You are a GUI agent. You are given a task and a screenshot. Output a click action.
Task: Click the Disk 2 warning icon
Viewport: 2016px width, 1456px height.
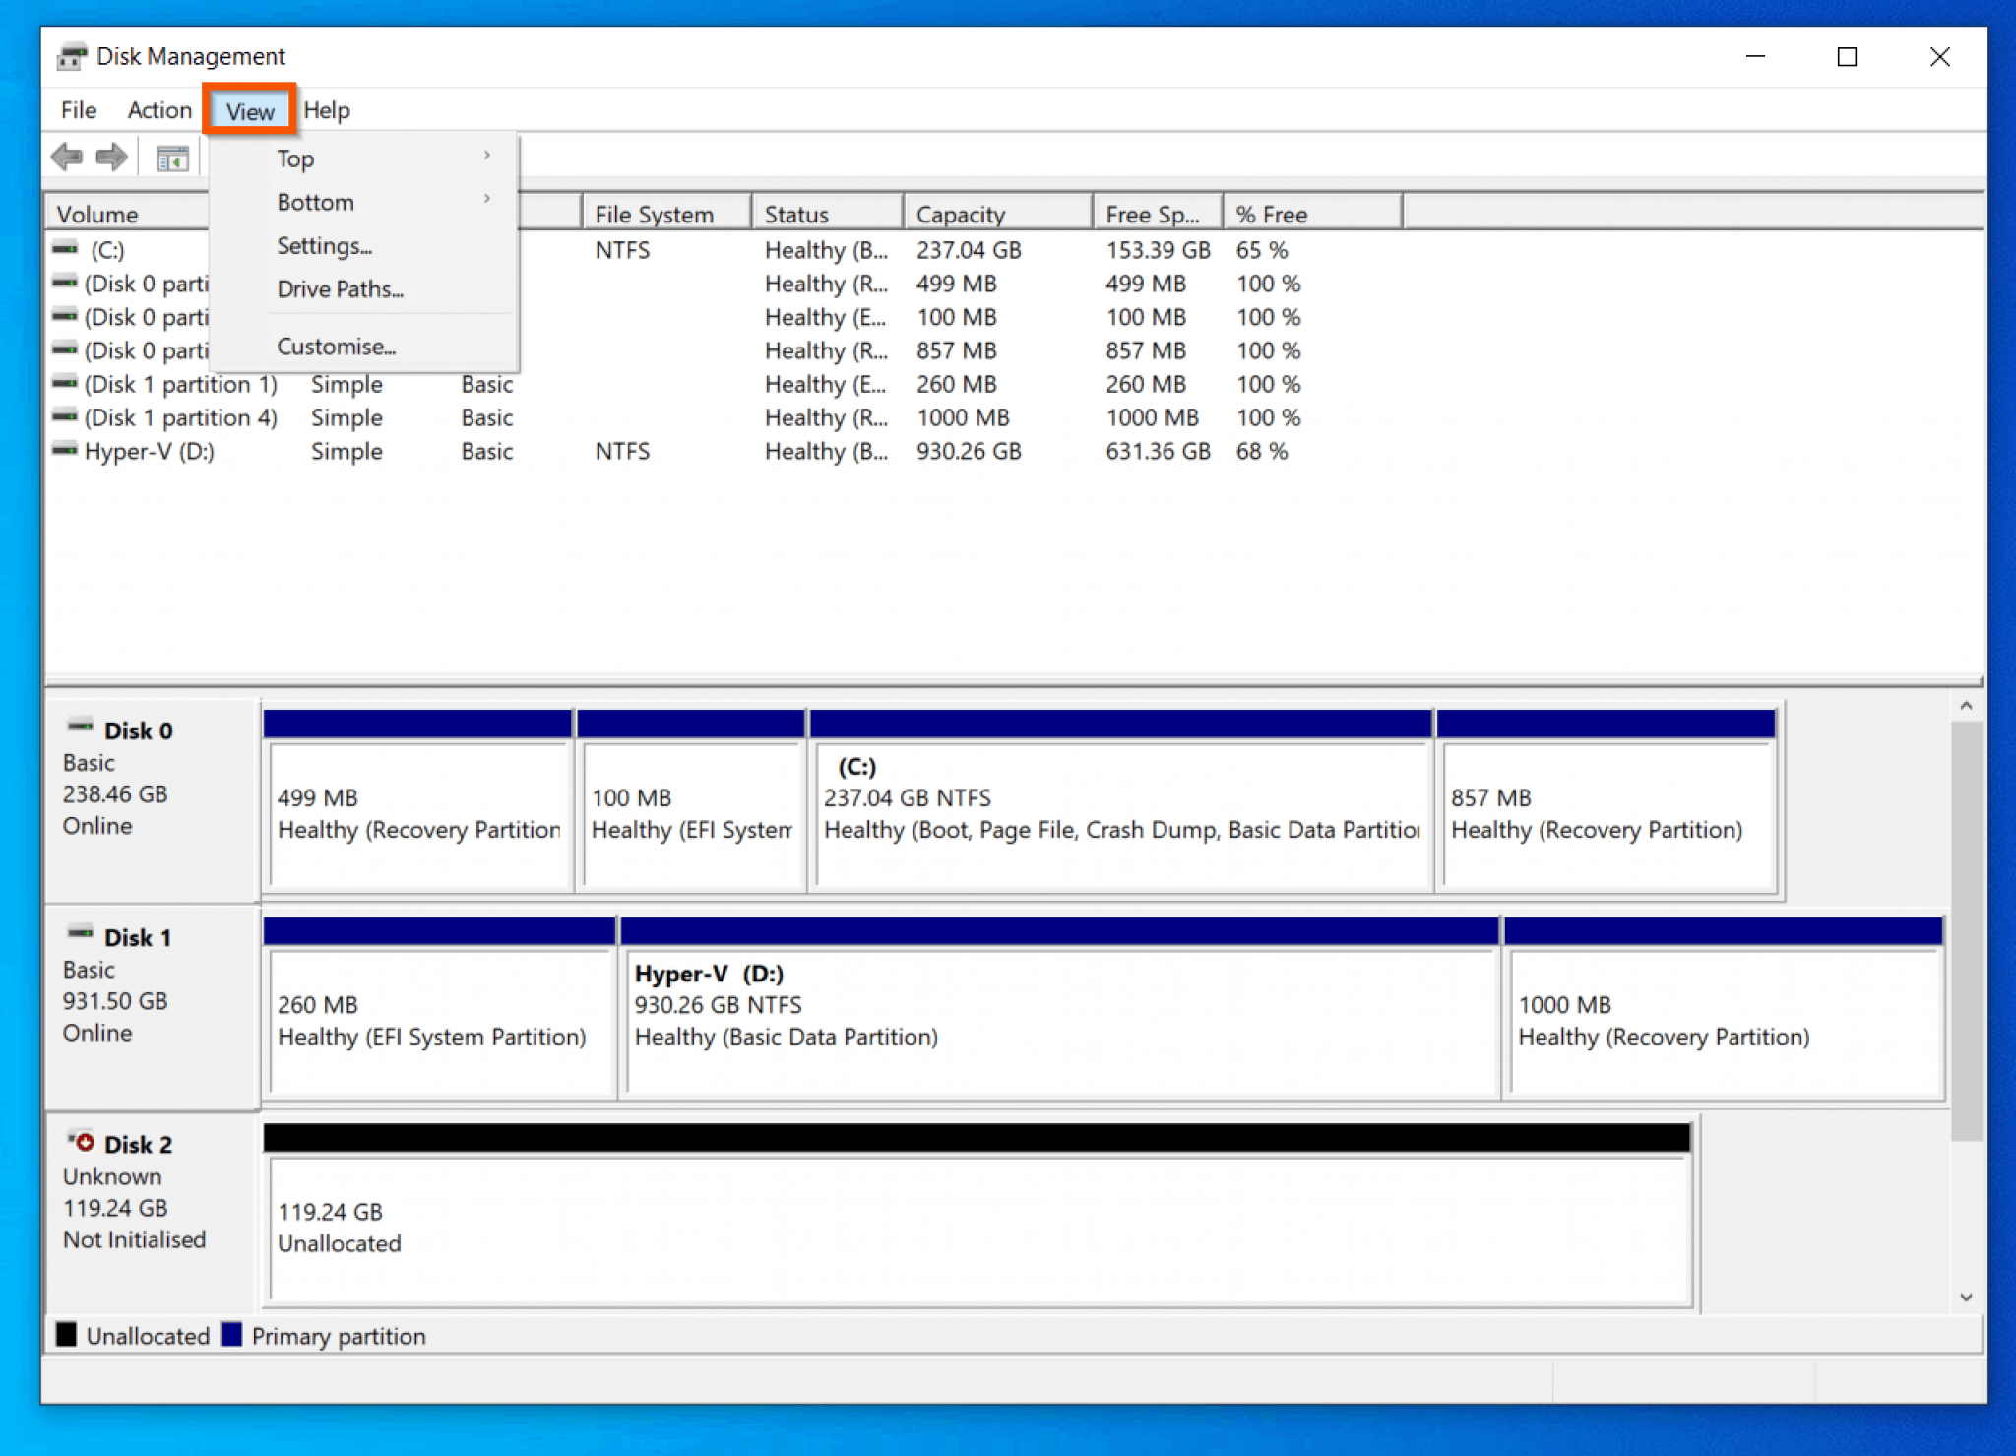tap(83, 1142)
